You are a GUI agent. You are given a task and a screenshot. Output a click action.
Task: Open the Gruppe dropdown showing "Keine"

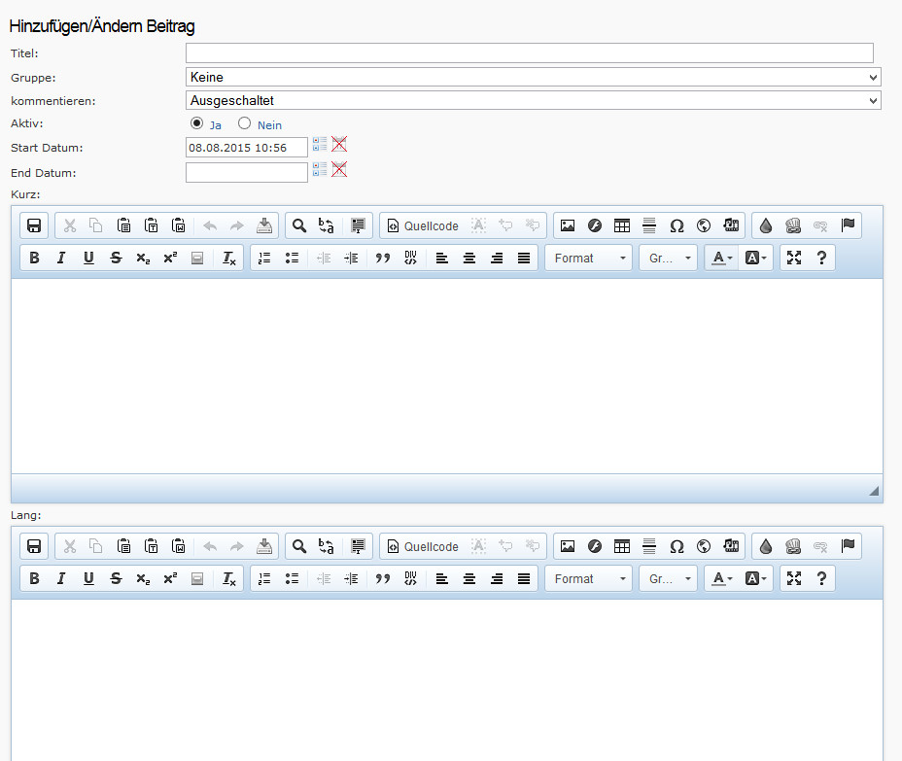pyautogui.click(x=533, y=77)
